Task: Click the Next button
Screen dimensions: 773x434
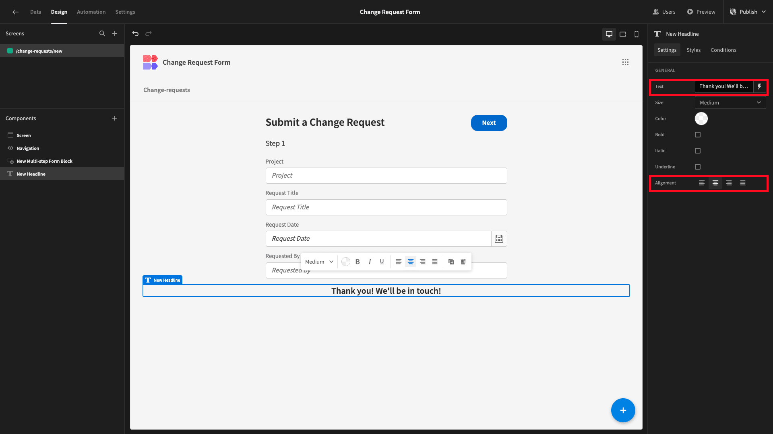Action: 489,123
